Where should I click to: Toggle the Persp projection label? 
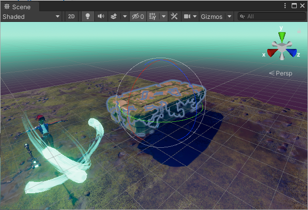coord(281,73)
